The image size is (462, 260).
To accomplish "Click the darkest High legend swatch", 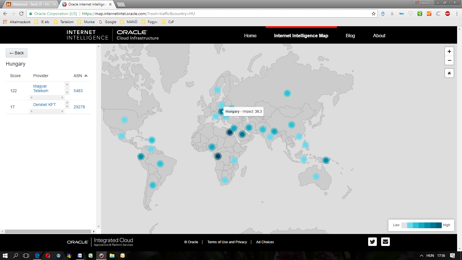I will (x=439, y=225).
